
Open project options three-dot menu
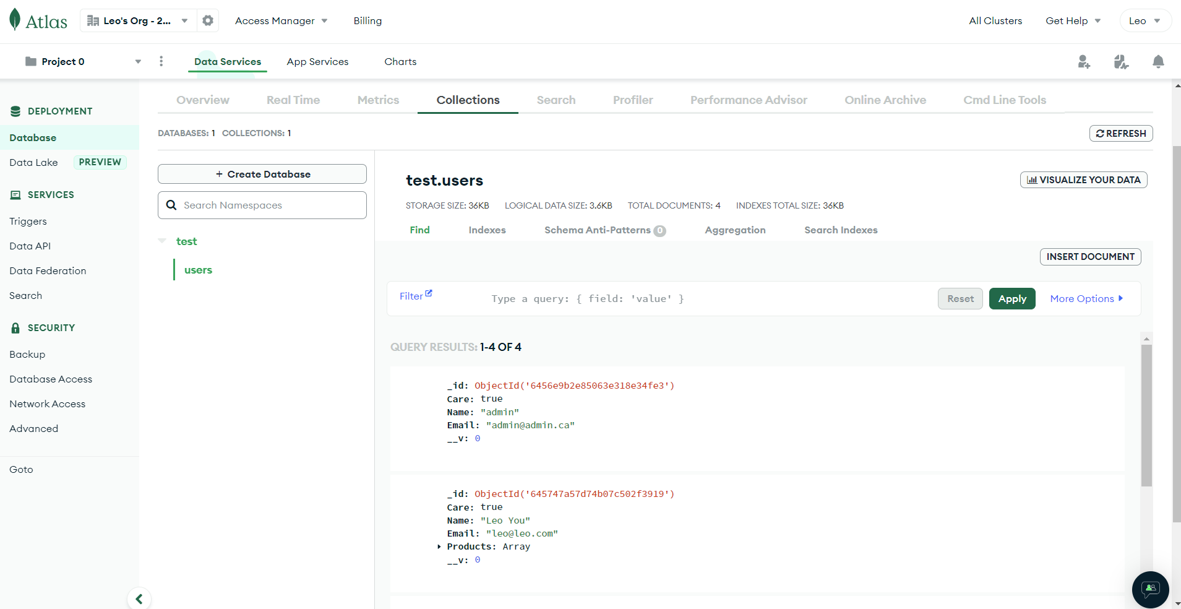point(161,61)
